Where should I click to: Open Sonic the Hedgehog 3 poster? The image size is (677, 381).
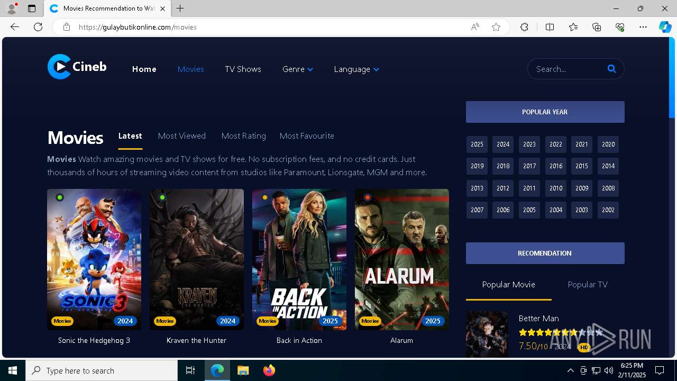pos(94,259)
